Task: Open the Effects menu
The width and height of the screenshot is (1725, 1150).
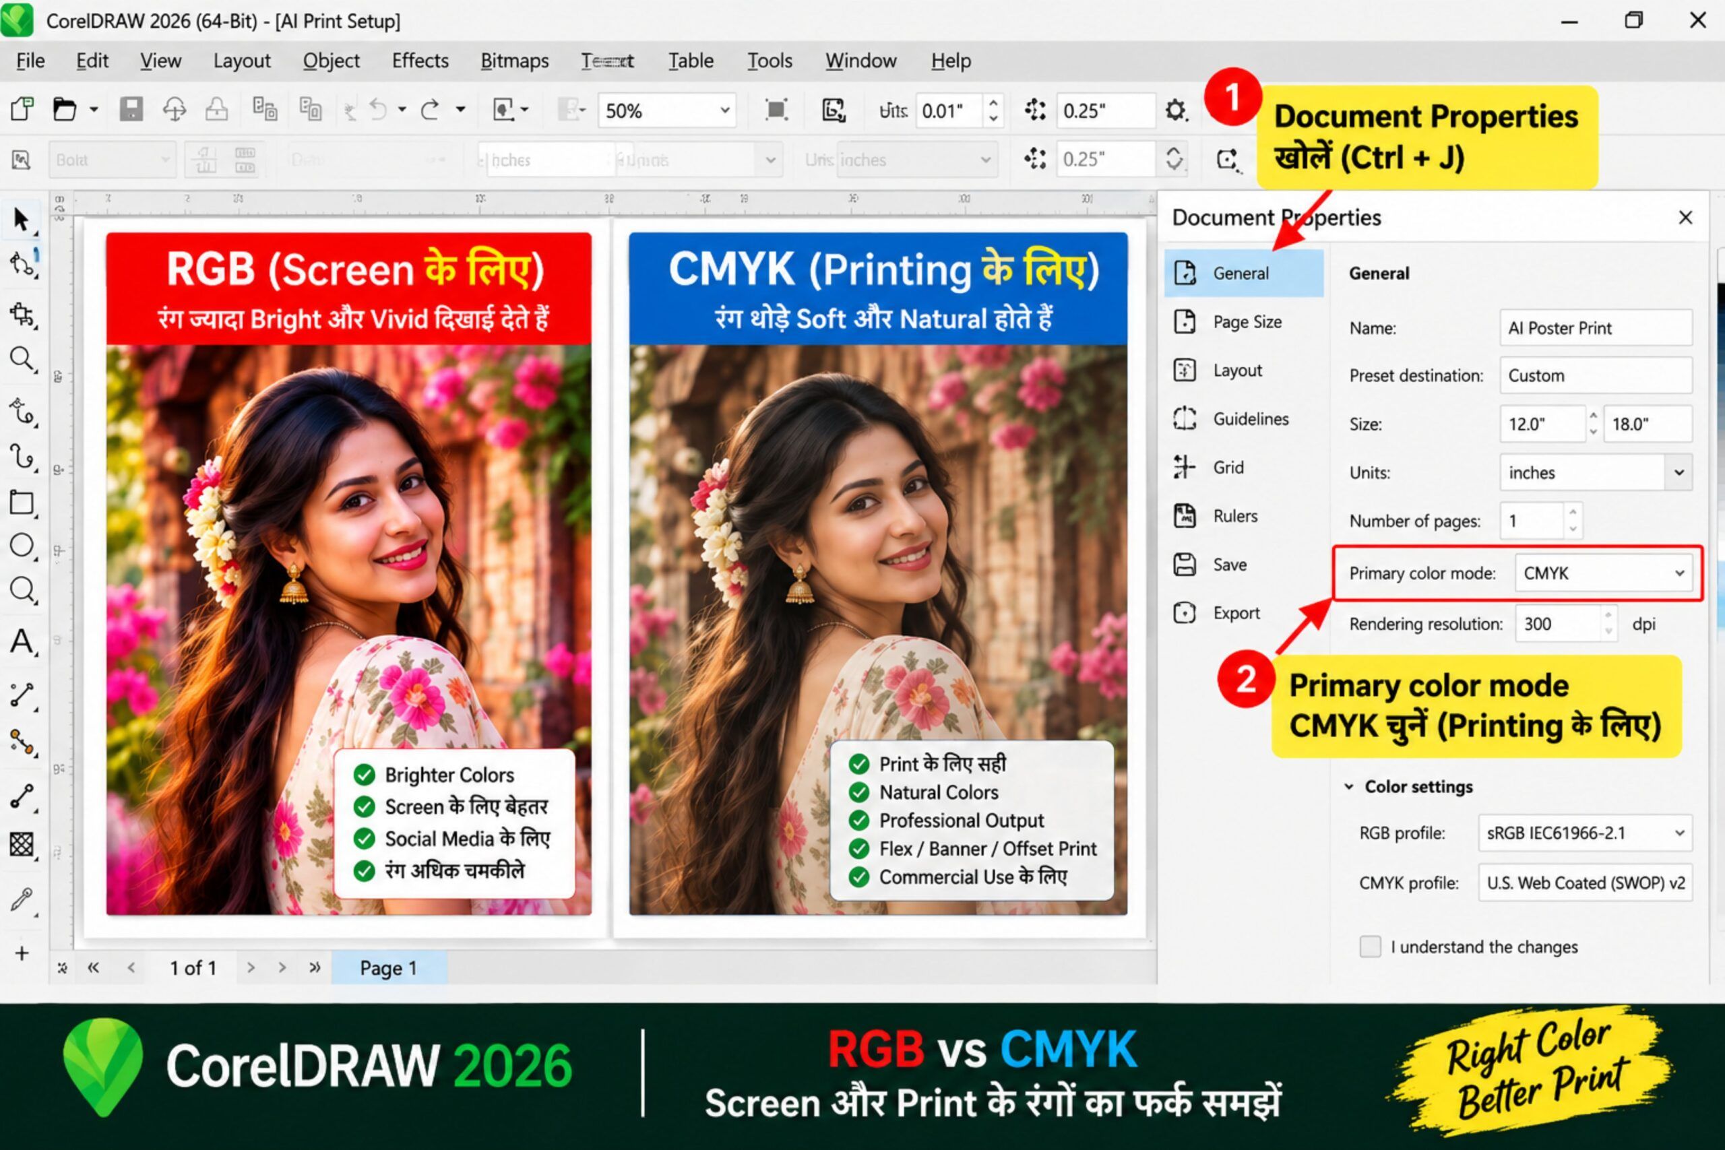Action: coord(420,61)
